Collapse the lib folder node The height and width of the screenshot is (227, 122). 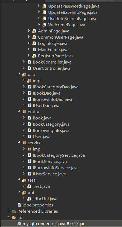(x=9, y=217)
